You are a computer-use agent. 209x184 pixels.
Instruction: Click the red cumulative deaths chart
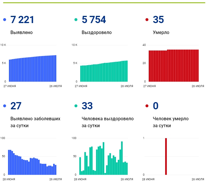coord(174,66)
